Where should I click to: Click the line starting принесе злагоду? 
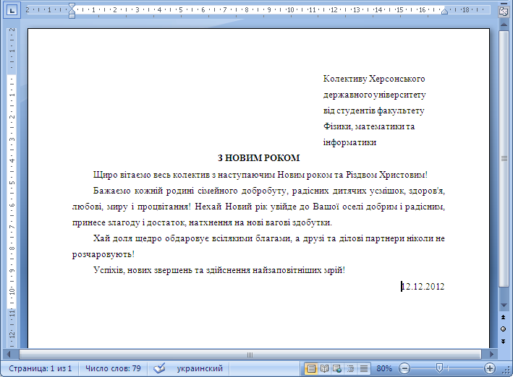(x=202, y=222)
